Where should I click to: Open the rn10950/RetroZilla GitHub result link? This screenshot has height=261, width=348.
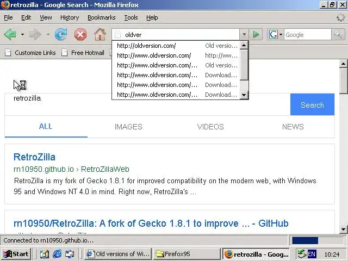[x=151, y=223]
